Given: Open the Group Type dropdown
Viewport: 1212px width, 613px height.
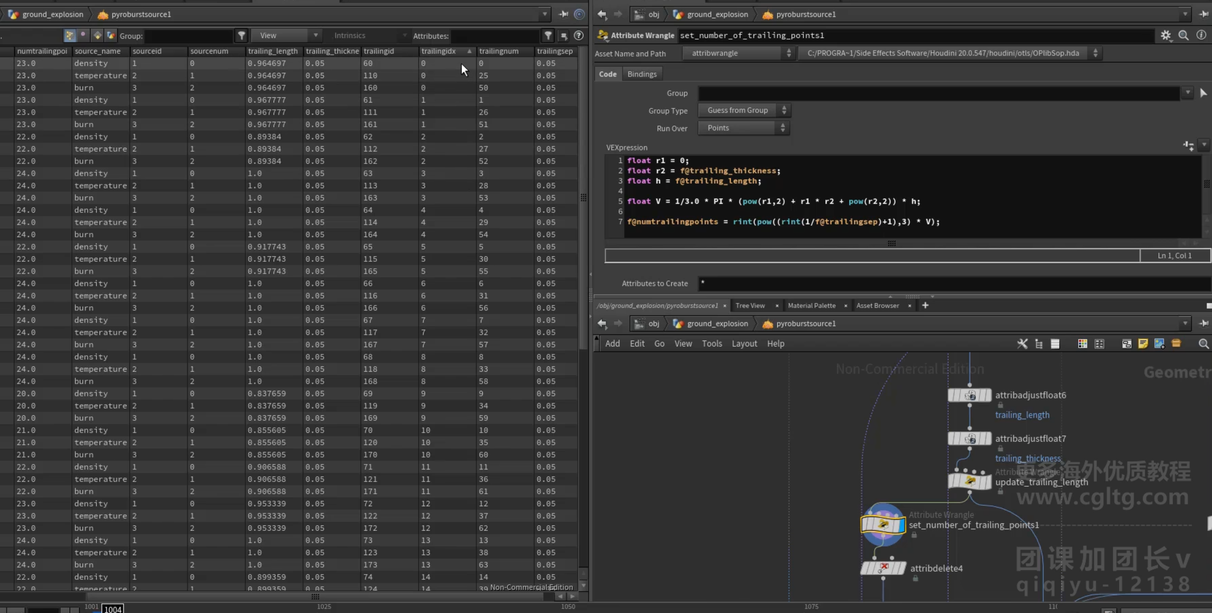Looking at the screenshot, I should [x=744, y=110].
